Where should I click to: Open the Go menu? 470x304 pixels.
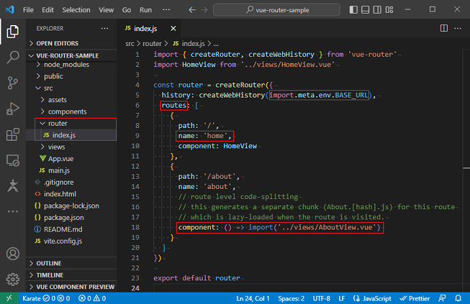[x=127, y=10]
